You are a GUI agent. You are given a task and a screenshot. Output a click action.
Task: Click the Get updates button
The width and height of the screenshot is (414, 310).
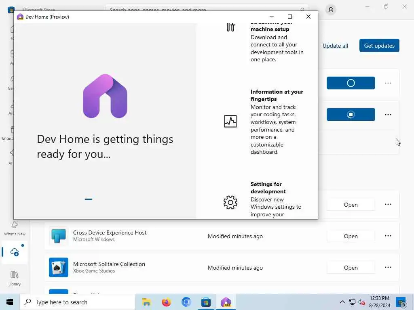[379, 46]
